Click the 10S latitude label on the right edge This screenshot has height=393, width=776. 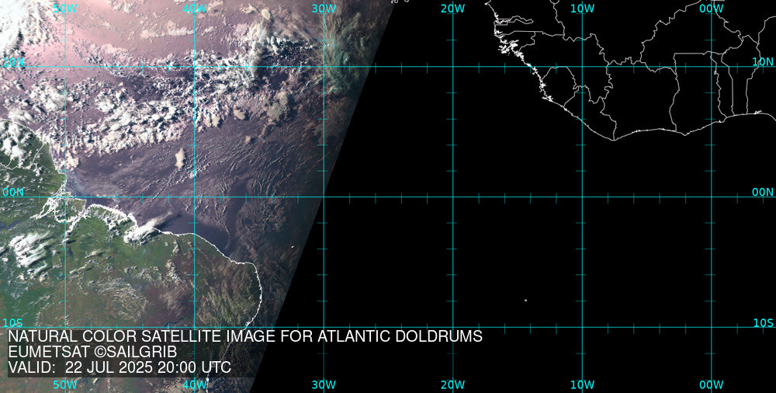(763, 323)
